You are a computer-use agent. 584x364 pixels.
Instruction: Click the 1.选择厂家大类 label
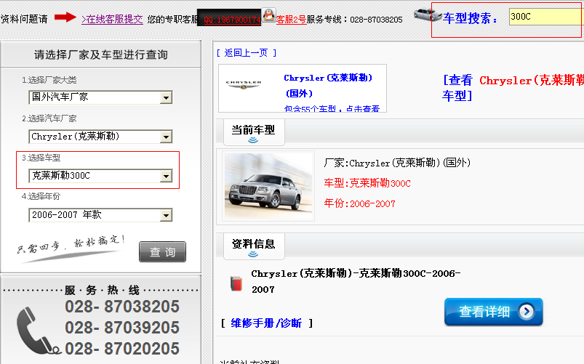tap(49, 80)
